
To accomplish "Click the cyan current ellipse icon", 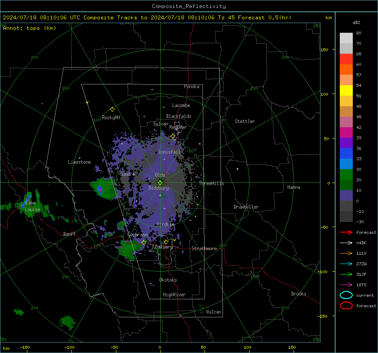I will pos(346,295).
